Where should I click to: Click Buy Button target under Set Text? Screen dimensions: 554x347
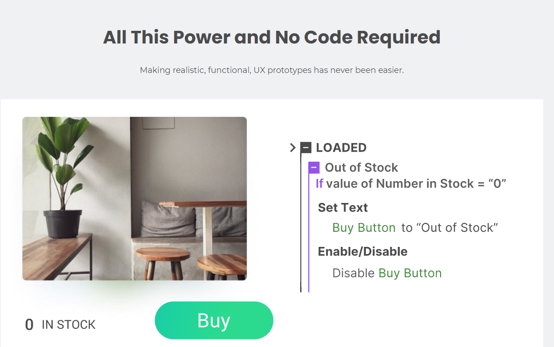(364, 227)
